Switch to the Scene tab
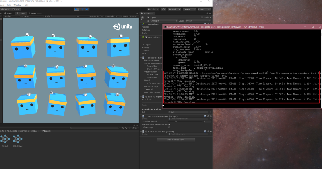This screenshot has width=322, height=169. (8, 14)
